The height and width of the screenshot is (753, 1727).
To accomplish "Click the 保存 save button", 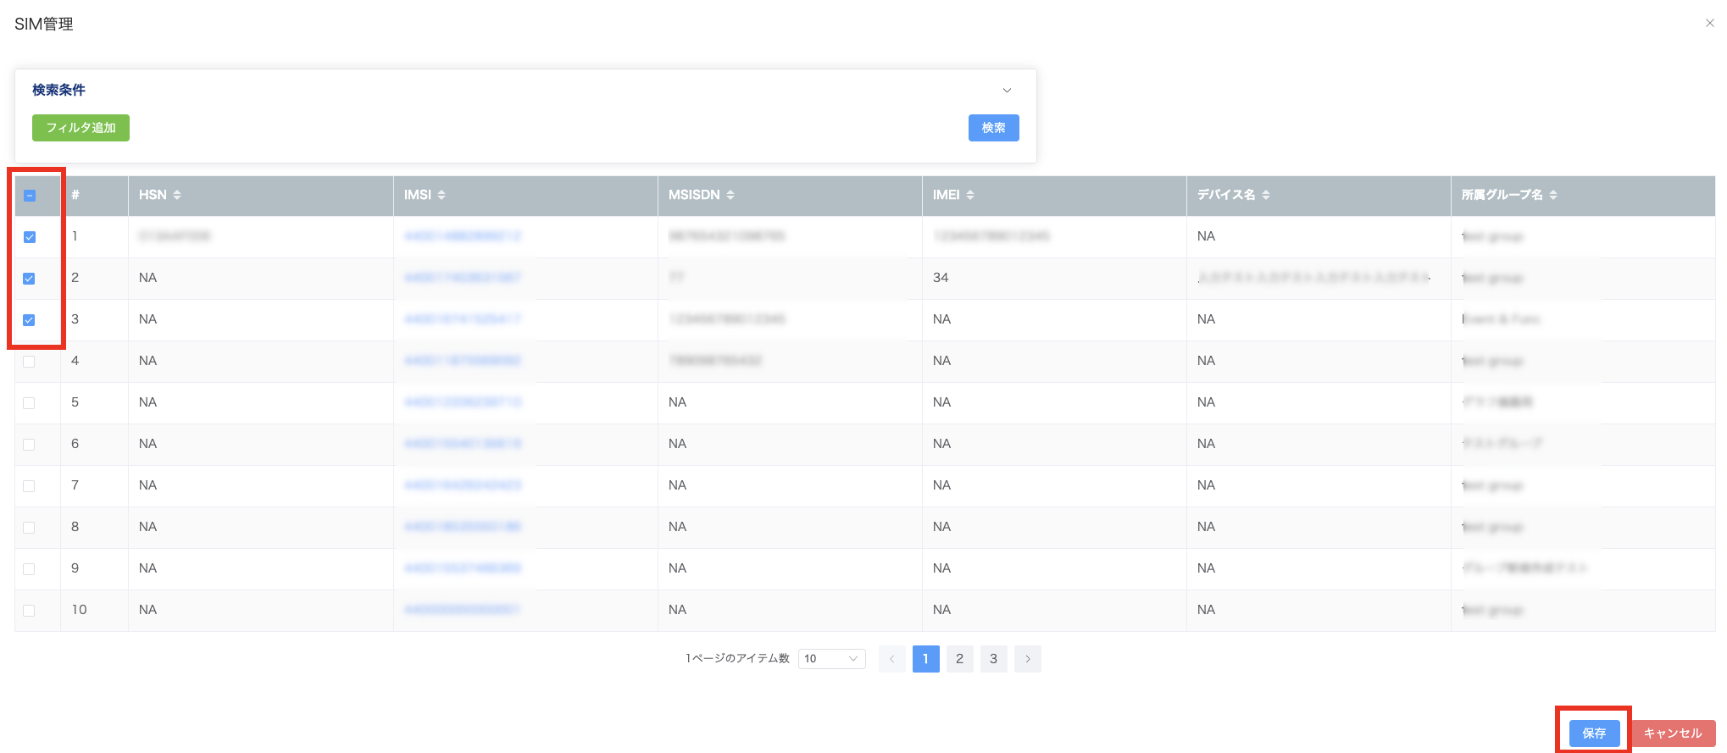I will (x=1594, y=734).
